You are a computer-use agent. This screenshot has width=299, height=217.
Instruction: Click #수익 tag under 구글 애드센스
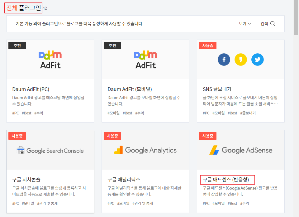(x=245, y=204)
